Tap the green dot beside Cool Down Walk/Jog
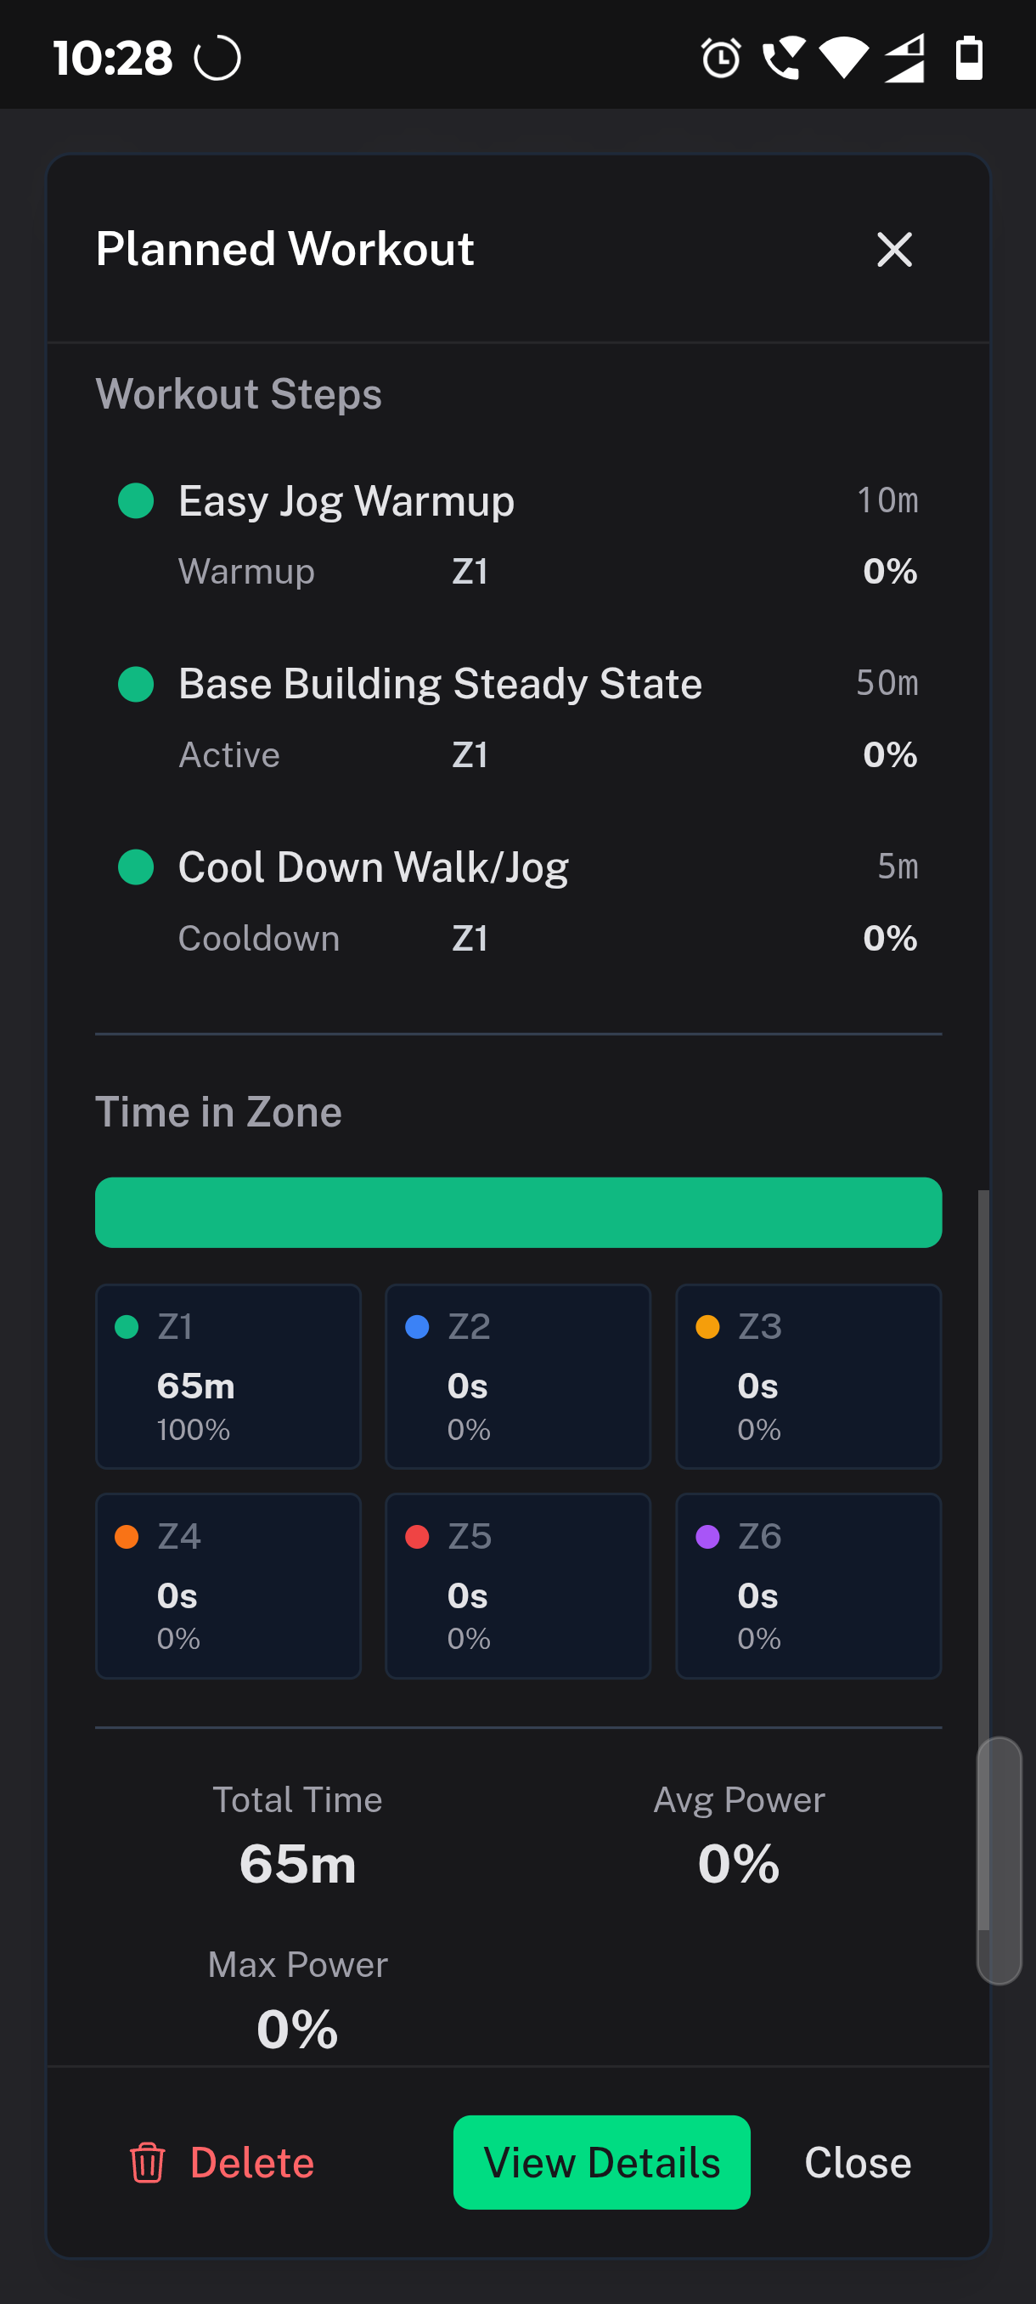Screen dimensions: 1036x2304 pyautogui.click(x=136, y=867)
